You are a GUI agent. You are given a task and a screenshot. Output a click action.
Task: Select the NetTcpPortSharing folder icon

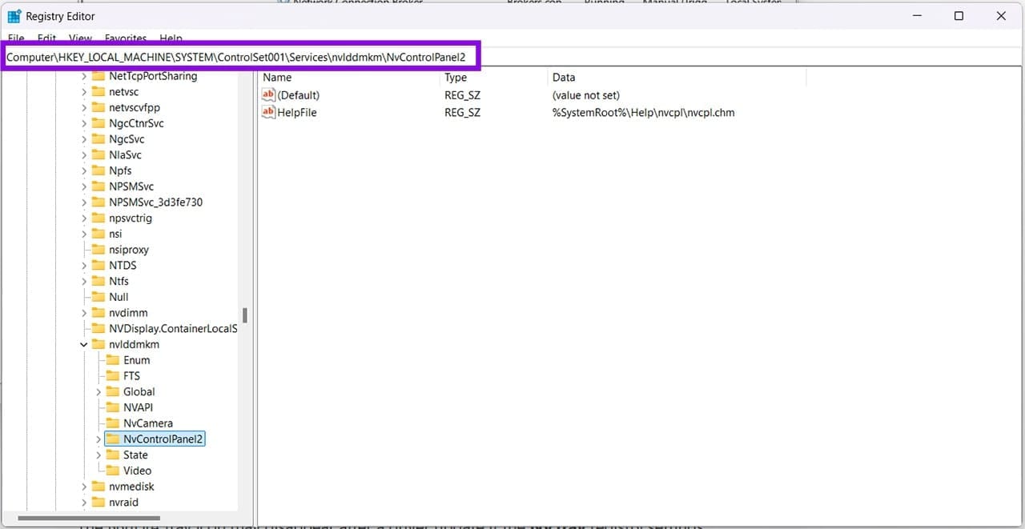[98, 76]
